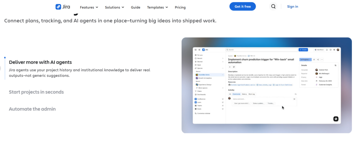Image resolution: width=354 pixels, height=147 pixels.
Task: Click the Thanks suggestion chip
Action: tap(270, 103)
